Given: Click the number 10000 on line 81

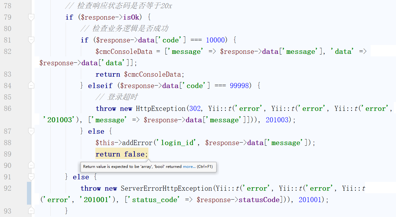Looking at the screenshot, I should click(x=215, y=40).
